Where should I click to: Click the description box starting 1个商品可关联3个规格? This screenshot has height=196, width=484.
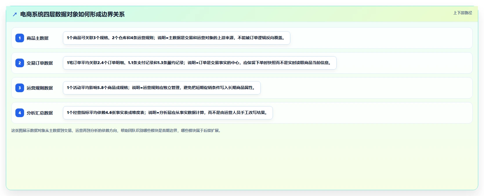click(x=177, y=38)
